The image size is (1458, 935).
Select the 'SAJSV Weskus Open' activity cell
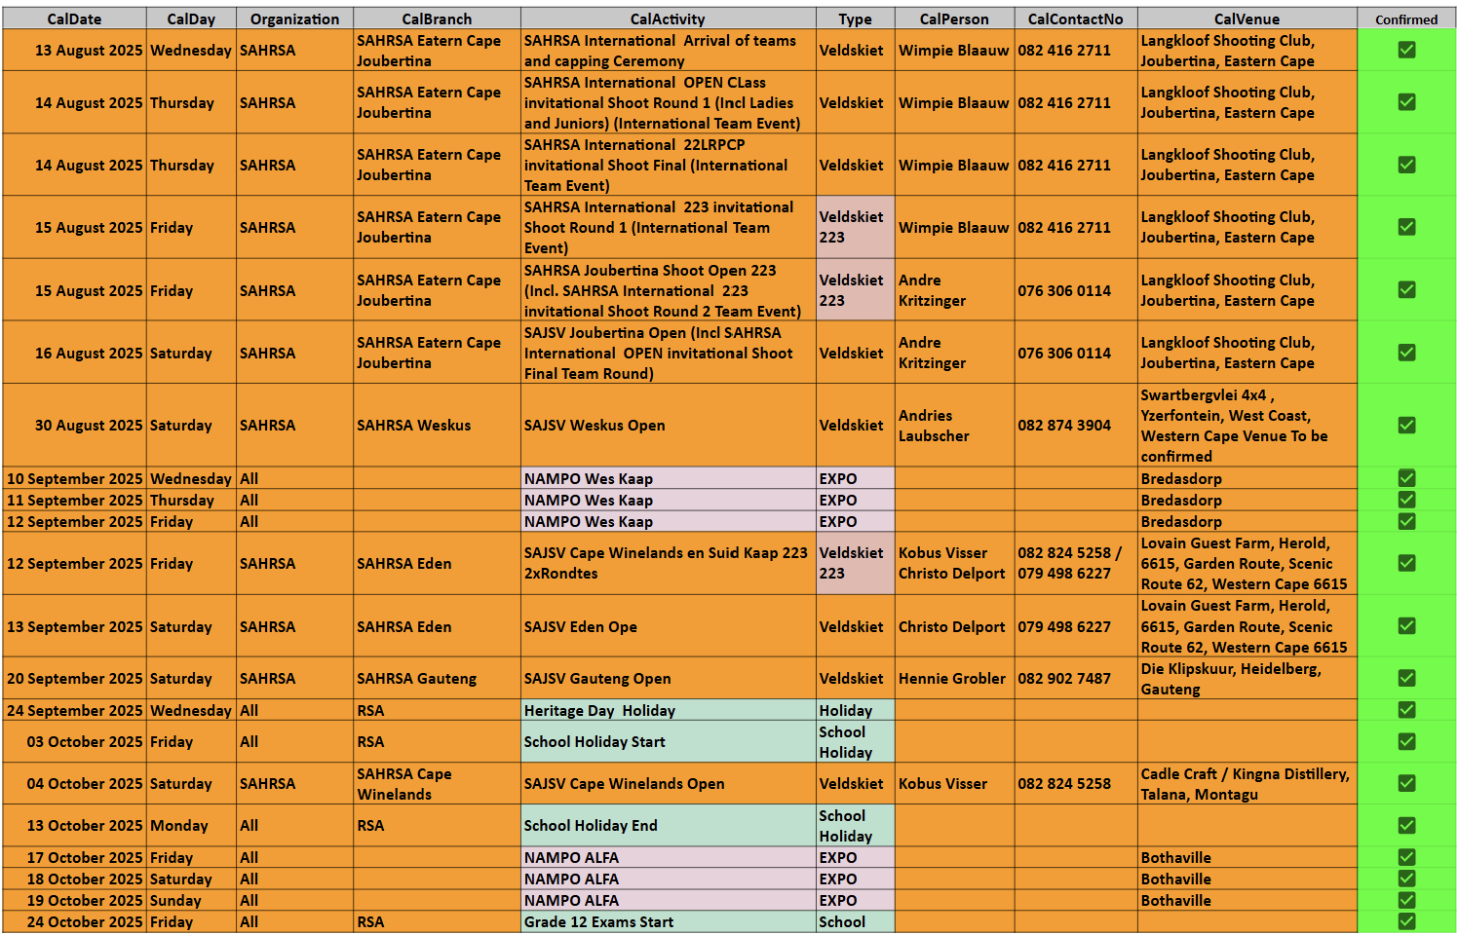click(668, 425)
